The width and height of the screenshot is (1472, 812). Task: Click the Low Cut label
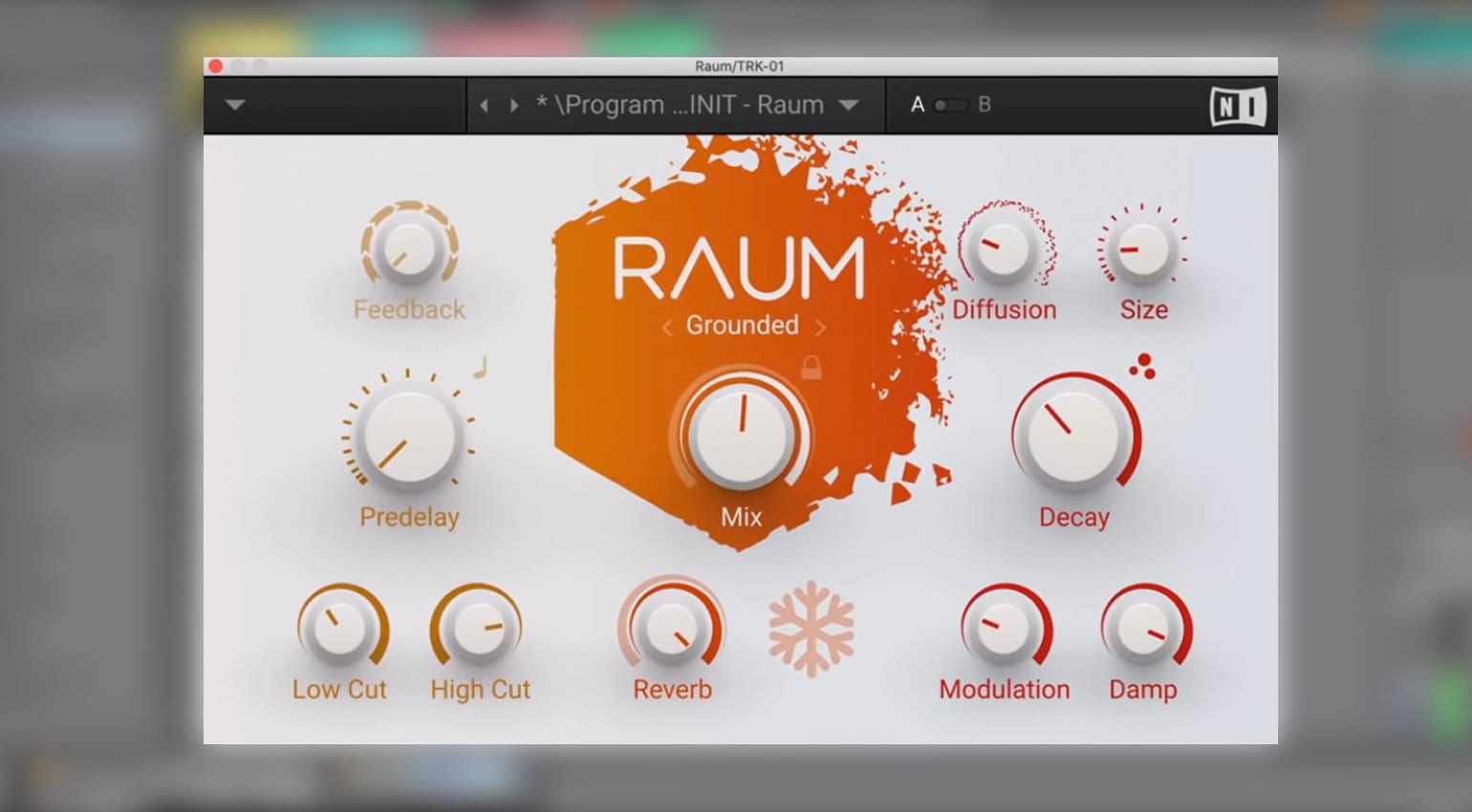(339, 689)
